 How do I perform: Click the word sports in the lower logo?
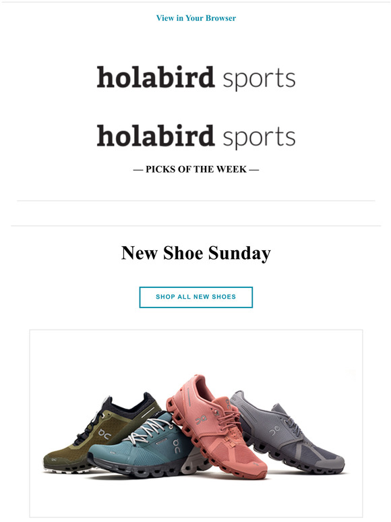(x=259, y=138)
